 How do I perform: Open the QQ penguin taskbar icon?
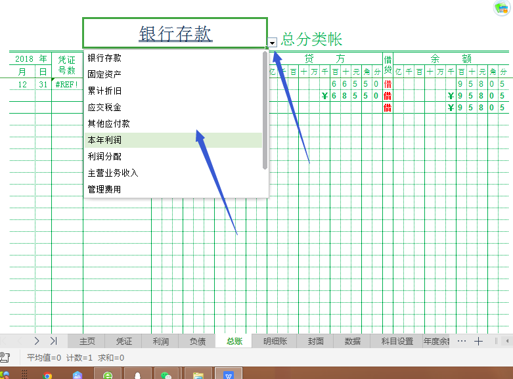137,374
